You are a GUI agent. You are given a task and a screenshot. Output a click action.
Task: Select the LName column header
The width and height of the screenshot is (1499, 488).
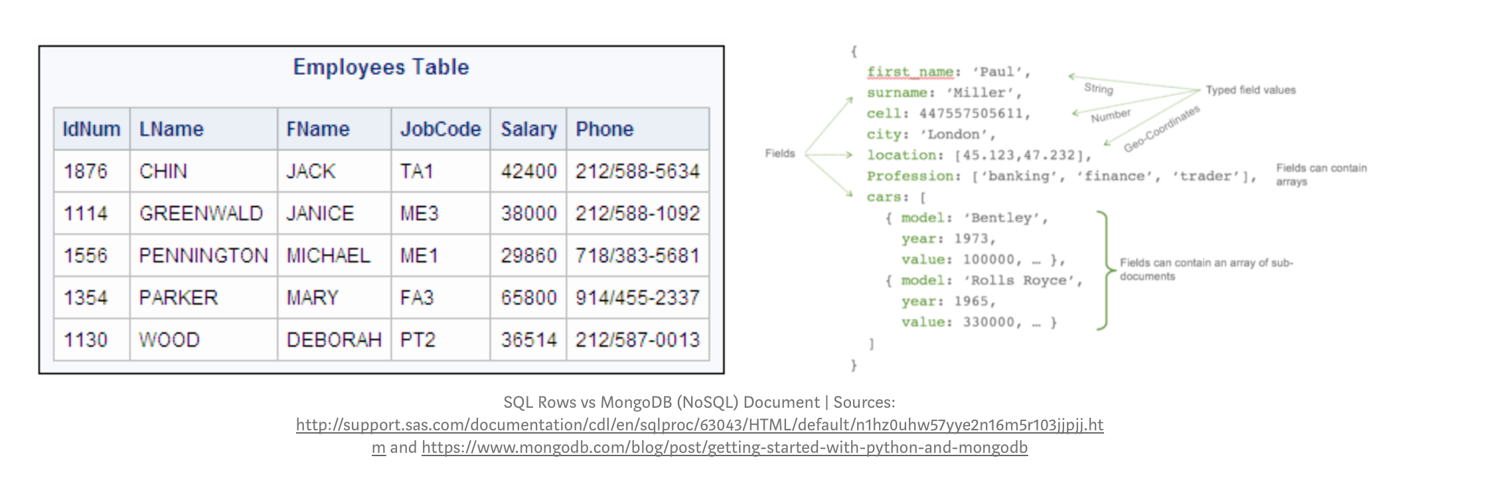click(171, 129)
